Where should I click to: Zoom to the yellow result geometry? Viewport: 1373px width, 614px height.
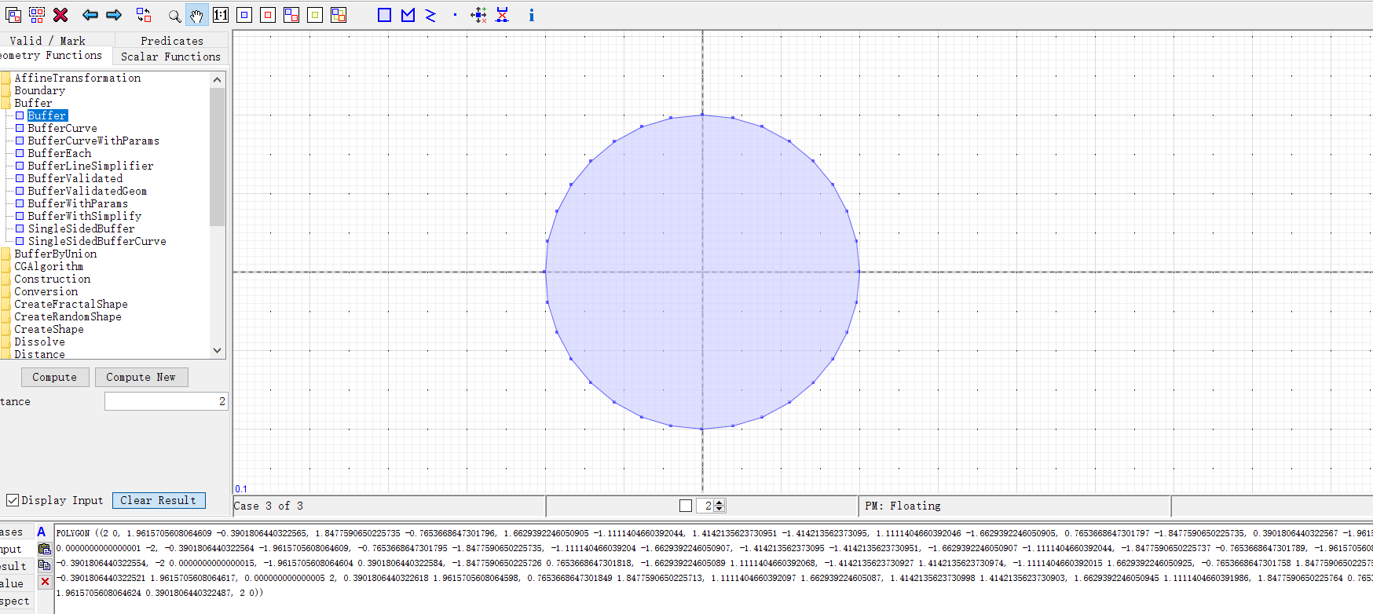pos(315,15)
